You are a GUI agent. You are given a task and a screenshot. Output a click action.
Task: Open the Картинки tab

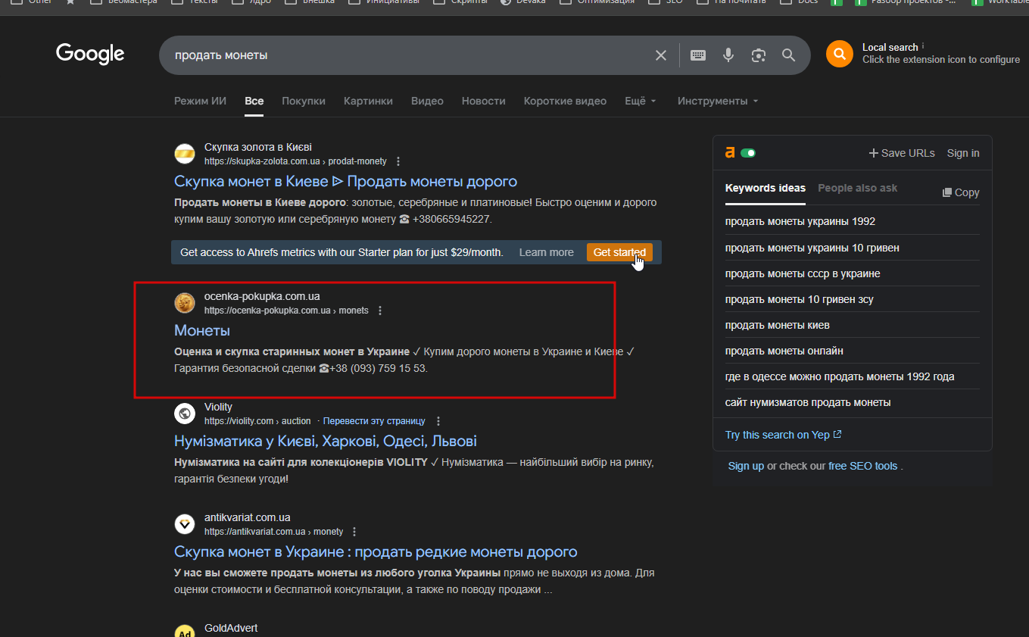coord(368,101)
